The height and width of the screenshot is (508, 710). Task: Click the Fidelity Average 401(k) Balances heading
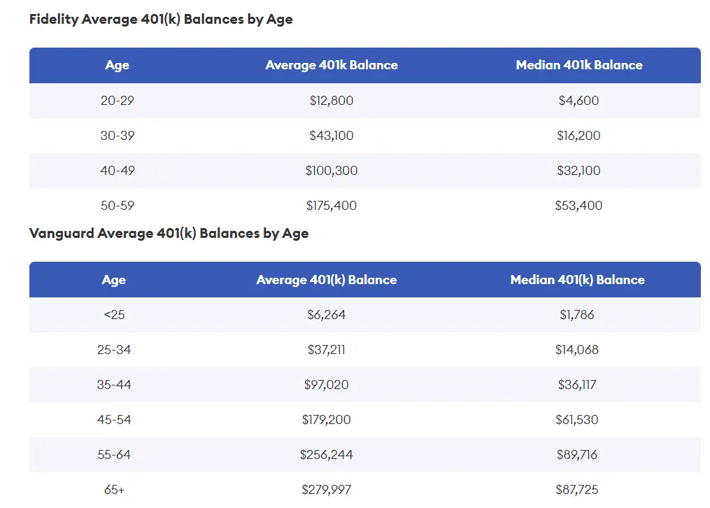pos(161,20)
